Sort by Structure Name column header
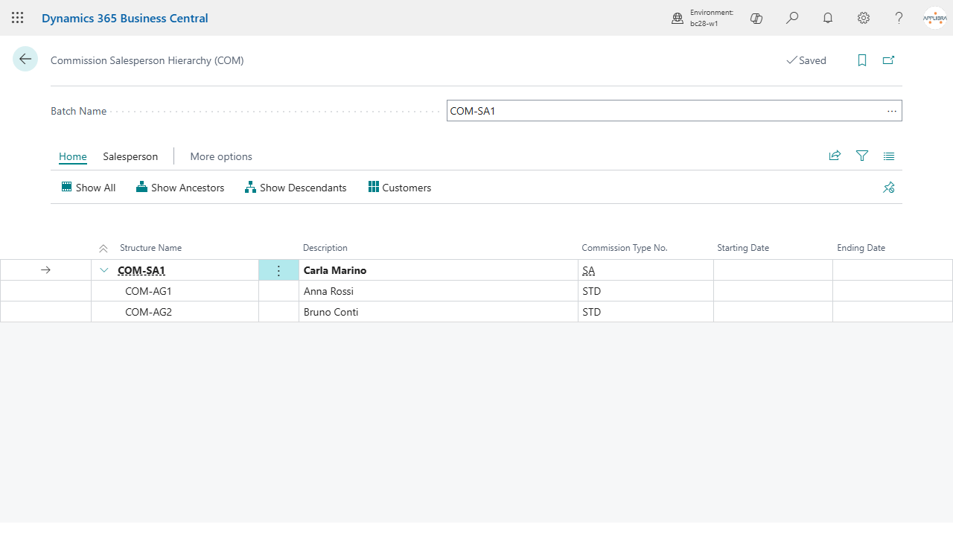The height and width of the screenshot is (536, 953). pos(150,248)
